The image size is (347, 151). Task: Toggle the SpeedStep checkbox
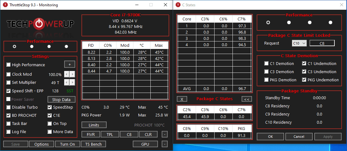pos(50,107)
